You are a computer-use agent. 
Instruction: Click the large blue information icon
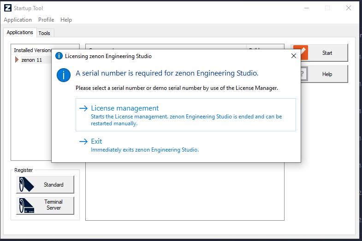point(64,75)
